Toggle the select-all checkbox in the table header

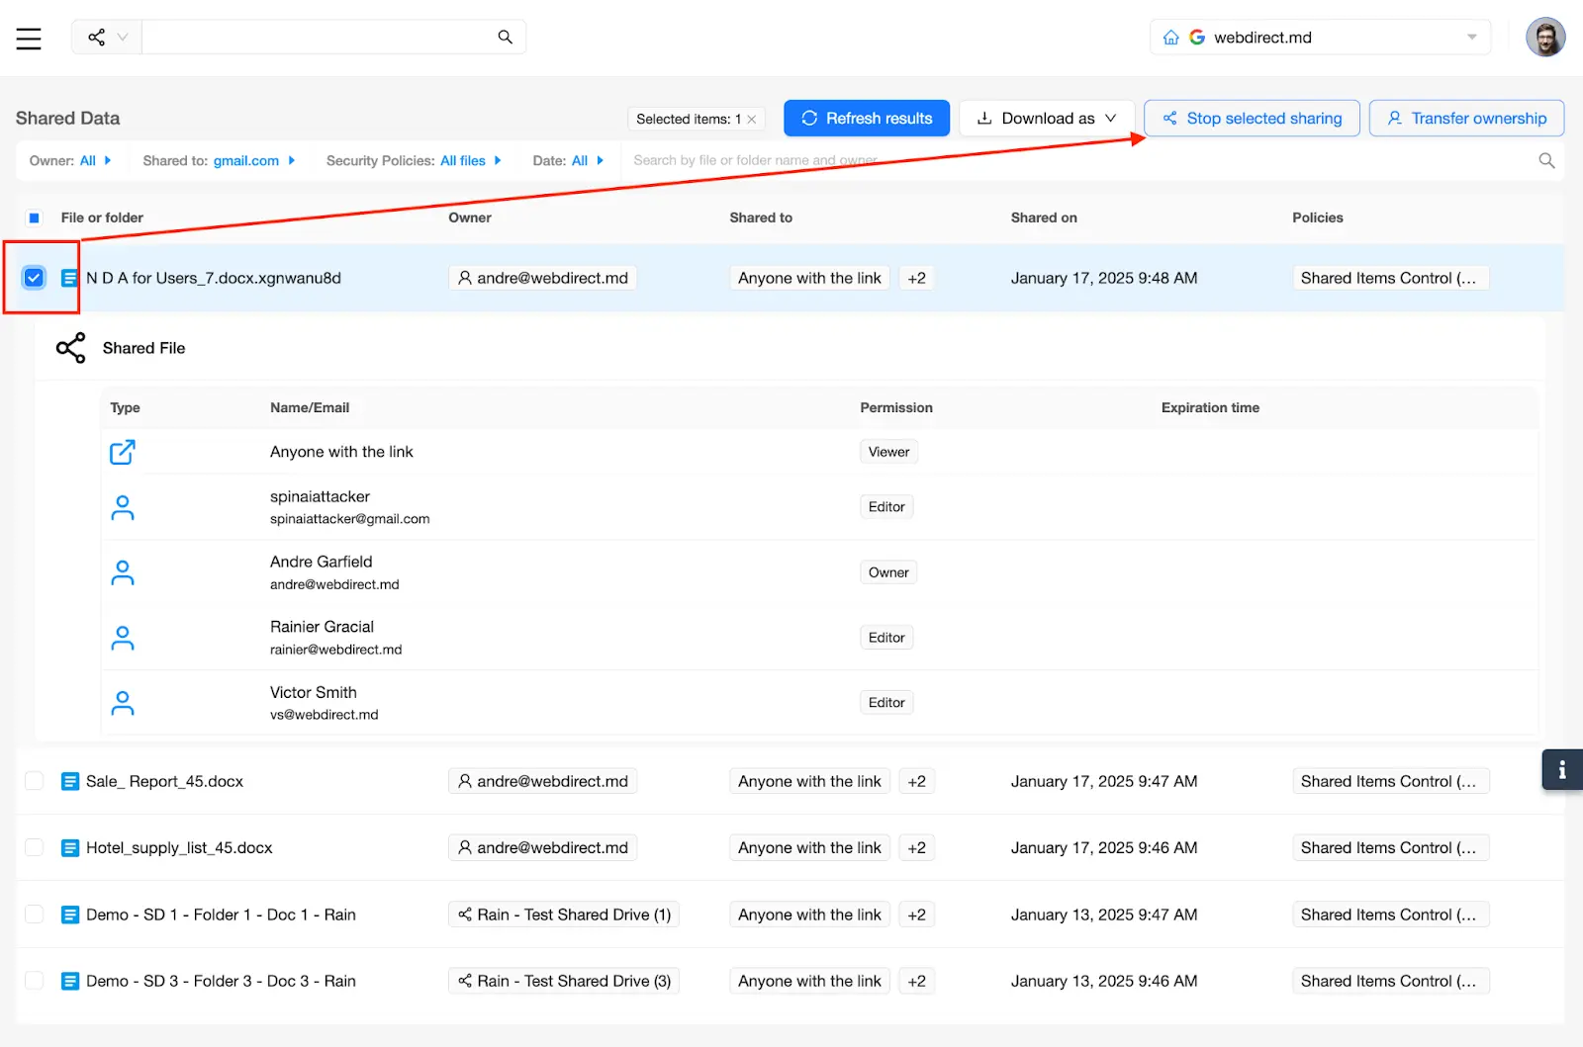pos(35,218)
